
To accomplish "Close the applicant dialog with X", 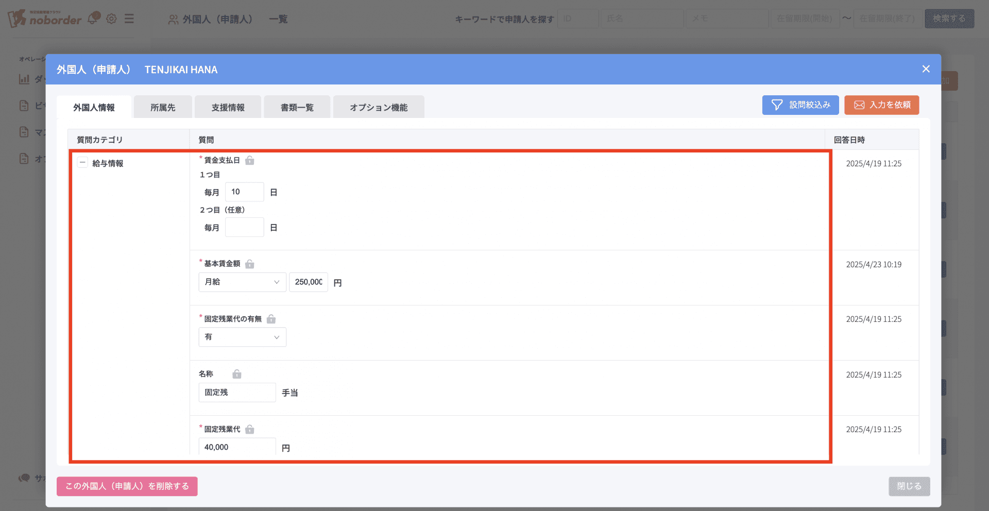I will pos(926,69).
